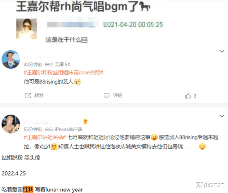Expand the second post's chevron menu

(222, 116)
